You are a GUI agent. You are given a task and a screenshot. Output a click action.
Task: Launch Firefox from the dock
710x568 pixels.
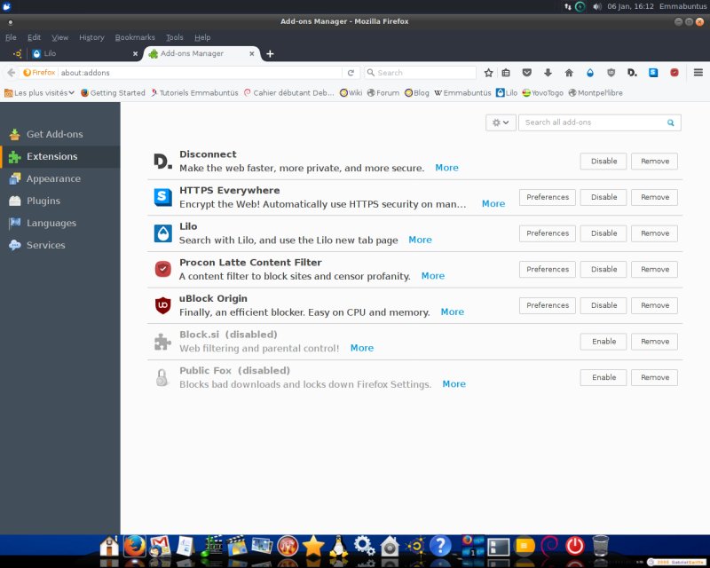coord(135,545)
